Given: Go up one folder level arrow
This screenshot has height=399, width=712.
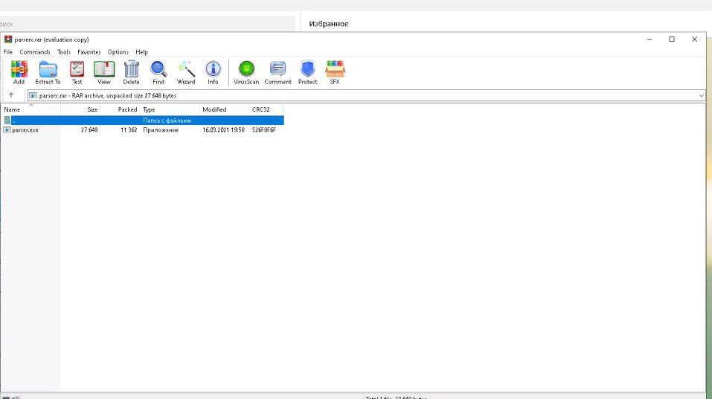Looking at the screenshot, I should [x=11, y=95].
